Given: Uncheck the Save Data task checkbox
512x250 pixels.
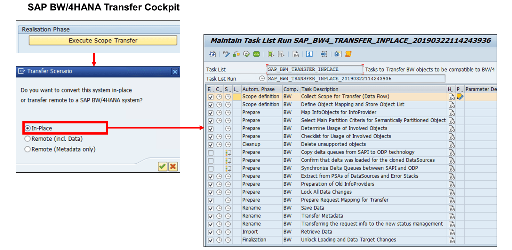Looking at the screenshot, I should click(211, 208).
